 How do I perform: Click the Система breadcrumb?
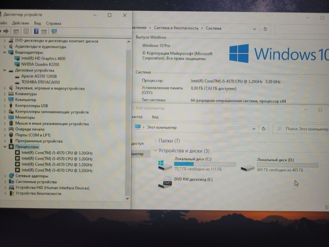pyautogui.click(x=213, y=28)
